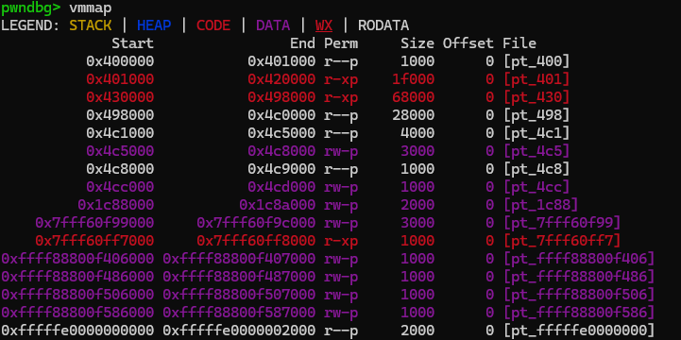Viewport: 681px width, 340px height.
Task: Click the file name [pt_430]
Action: 536,97
